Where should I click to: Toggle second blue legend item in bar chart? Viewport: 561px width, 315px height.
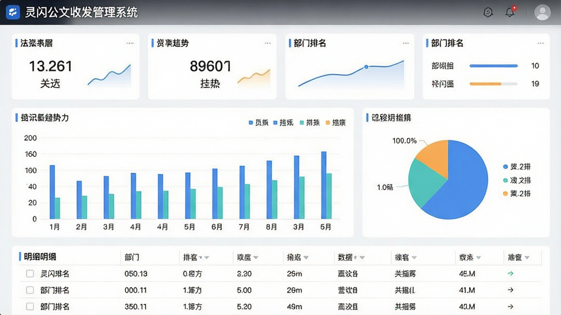tap(283, 123)
